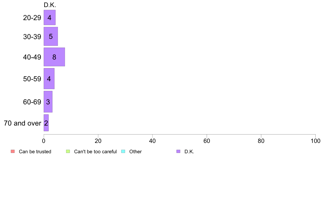This screenshot has width=323, height=200.
Task: Click the 20-29 age group label
Action: point(32,18)
